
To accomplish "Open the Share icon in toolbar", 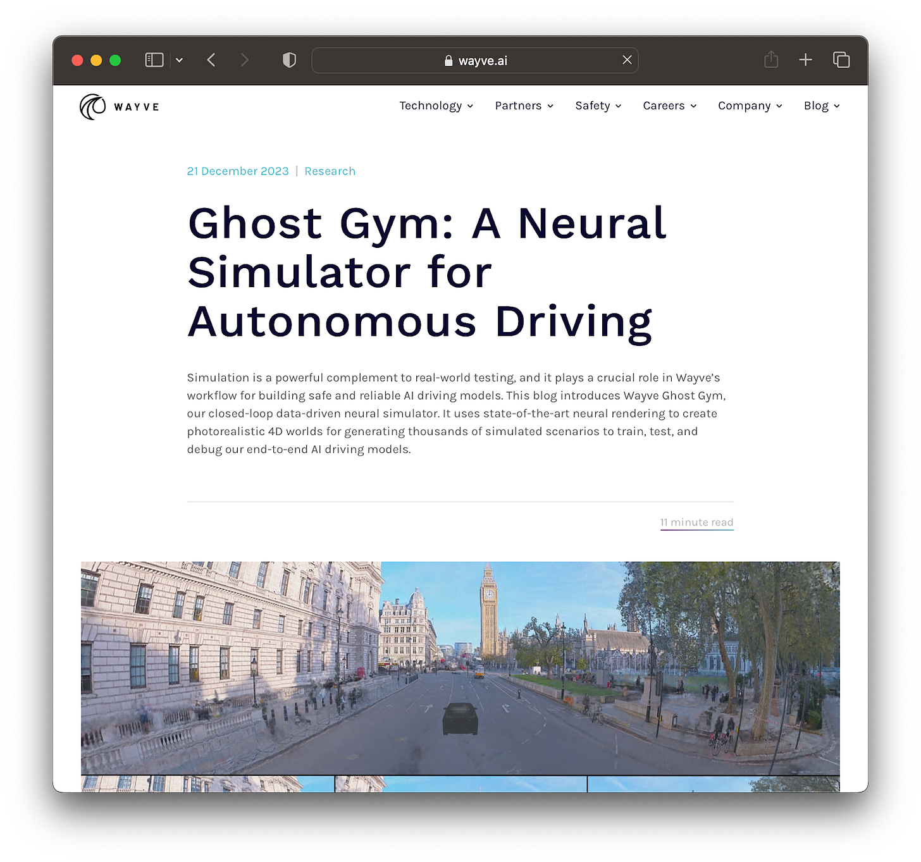I will [x=771, y=60].
